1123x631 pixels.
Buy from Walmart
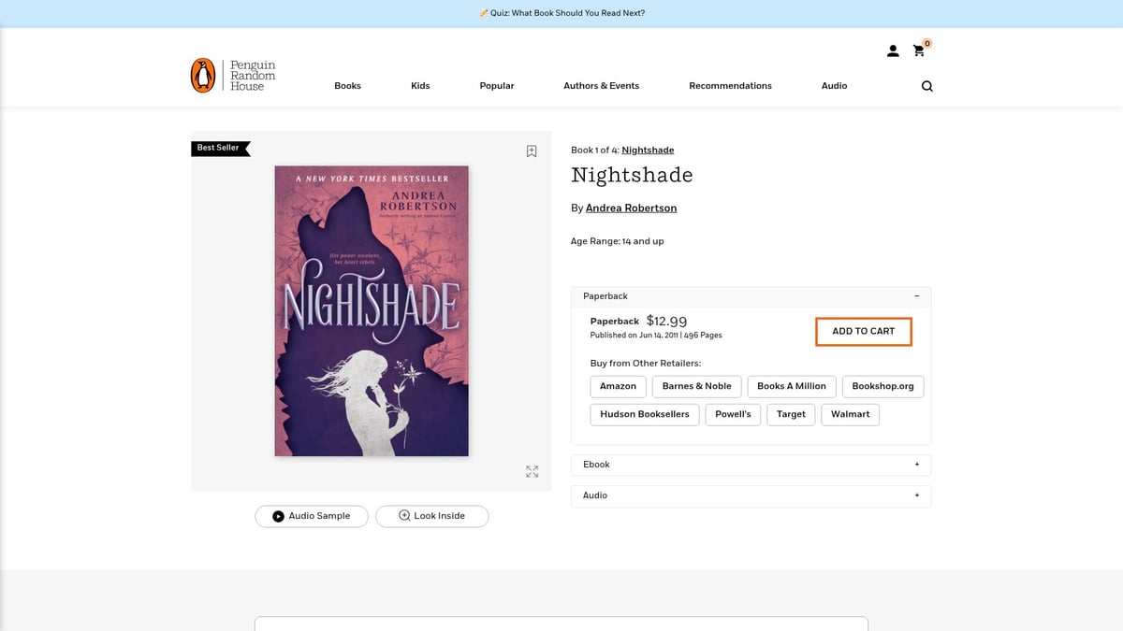pos(850,414)
